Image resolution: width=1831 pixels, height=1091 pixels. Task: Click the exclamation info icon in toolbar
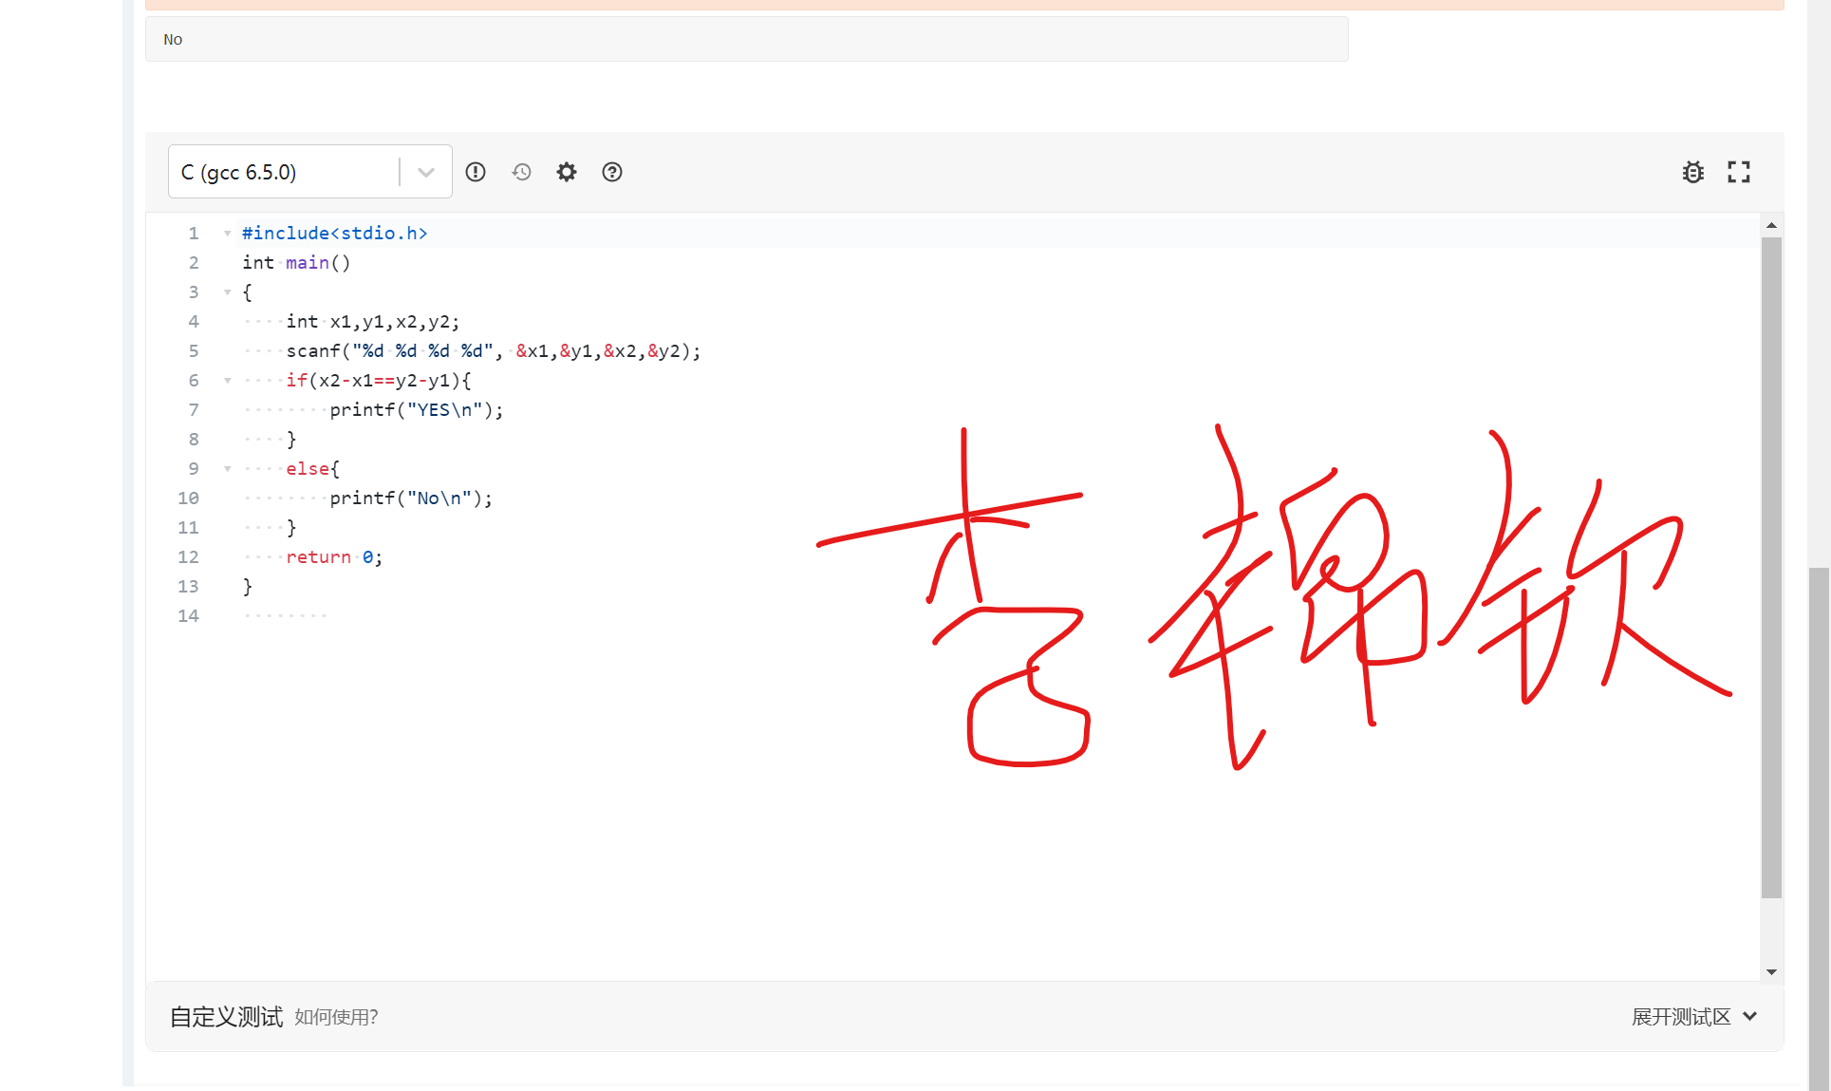click(476, 172)
